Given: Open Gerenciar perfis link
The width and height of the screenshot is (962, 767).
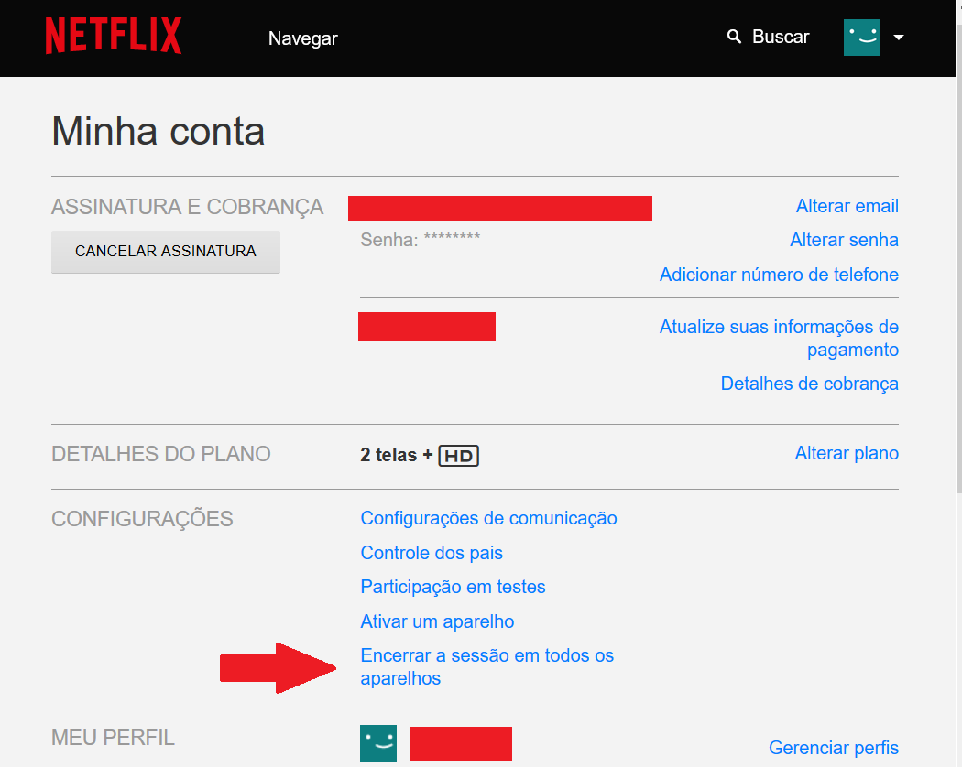Looking at the screenshot, I should click(834, 748).
